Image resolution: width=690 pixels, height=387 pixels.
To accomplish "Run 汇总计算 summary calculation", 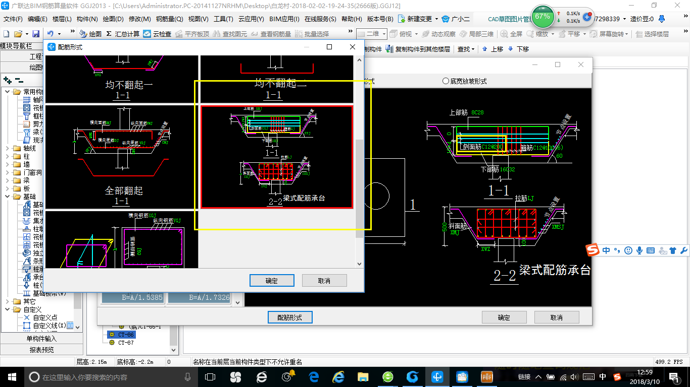I will (123, 34).
